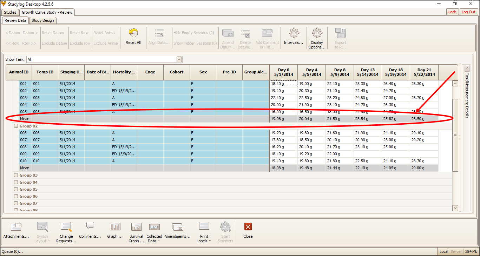Open the Comments speech bubble icon
Screen dimensions: 480x256
click(90, 226)
